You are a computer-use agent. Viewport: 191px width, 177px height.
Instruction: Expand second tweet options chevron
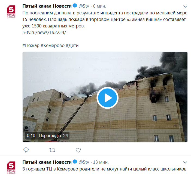185,162
